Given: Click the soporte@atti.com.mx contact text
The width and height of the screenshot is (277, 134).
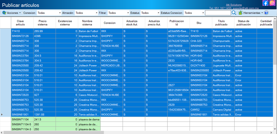Looking at the screenshot, I should click(245, 8).
